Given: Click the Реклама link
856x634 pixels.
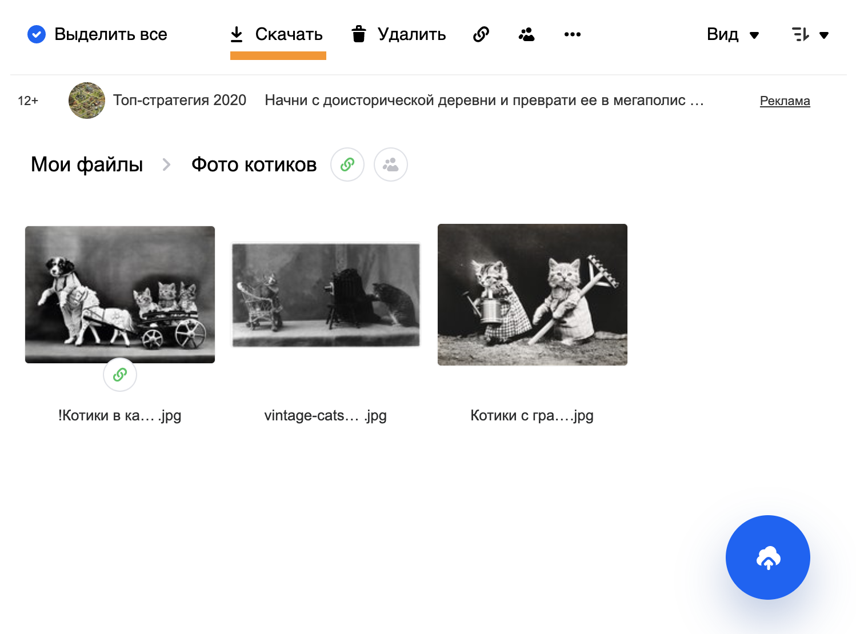Looking at the screenshot, I should click(785, 101).
